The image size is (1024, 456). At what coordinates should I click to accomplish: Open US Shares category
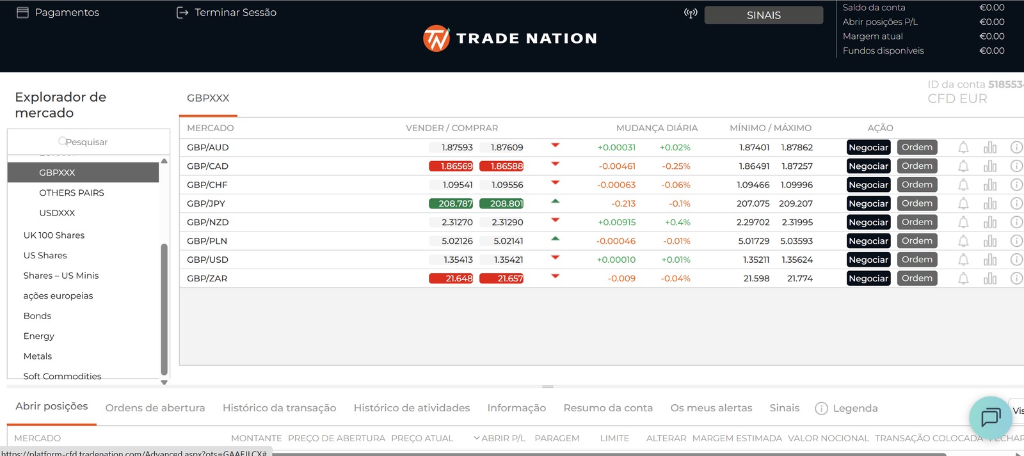pos(45,255)
